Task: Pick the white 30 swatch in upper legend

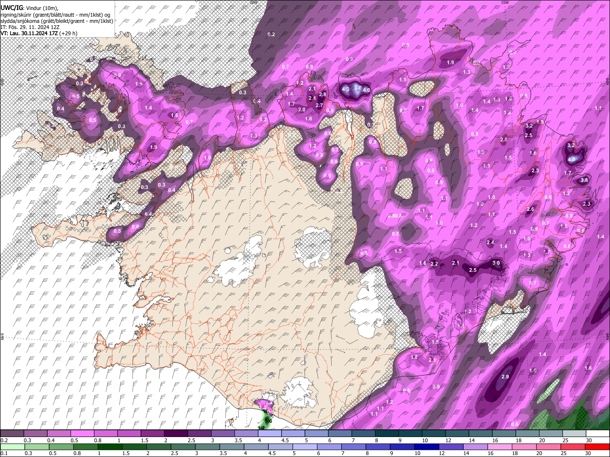Action: point(598,434)
